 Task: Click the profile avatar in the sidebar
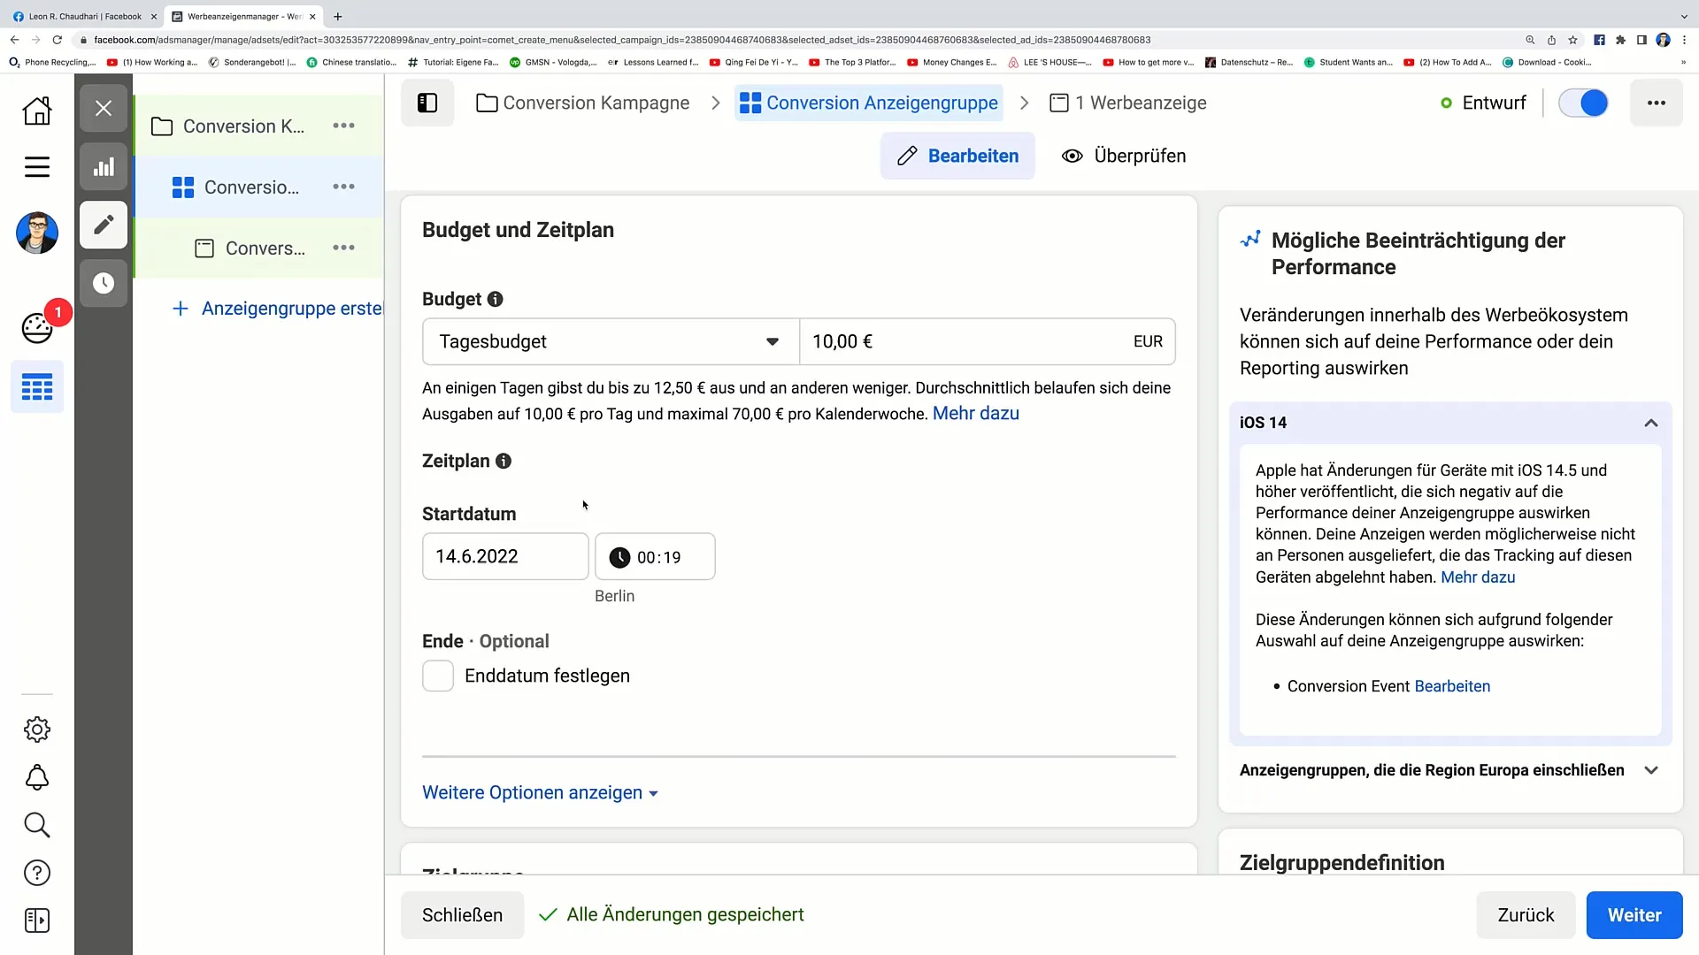(x=37, y=233)
